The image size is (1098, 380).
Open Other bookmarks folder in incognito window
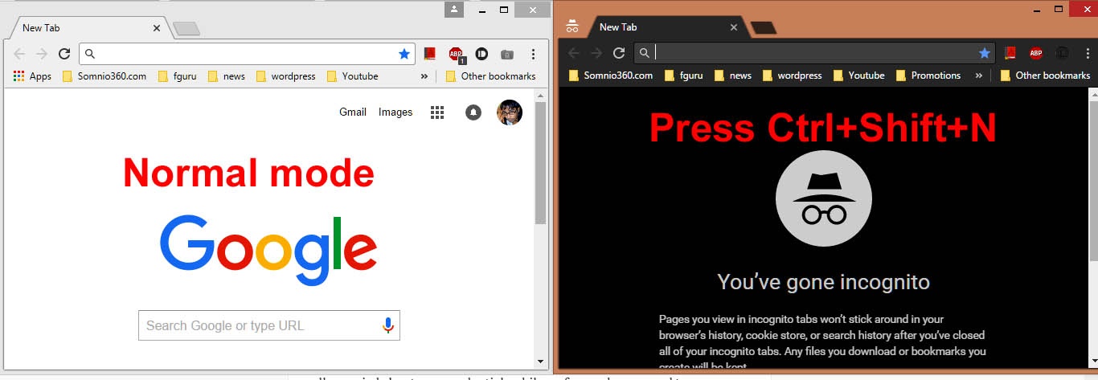click(x=1045, y=76)
